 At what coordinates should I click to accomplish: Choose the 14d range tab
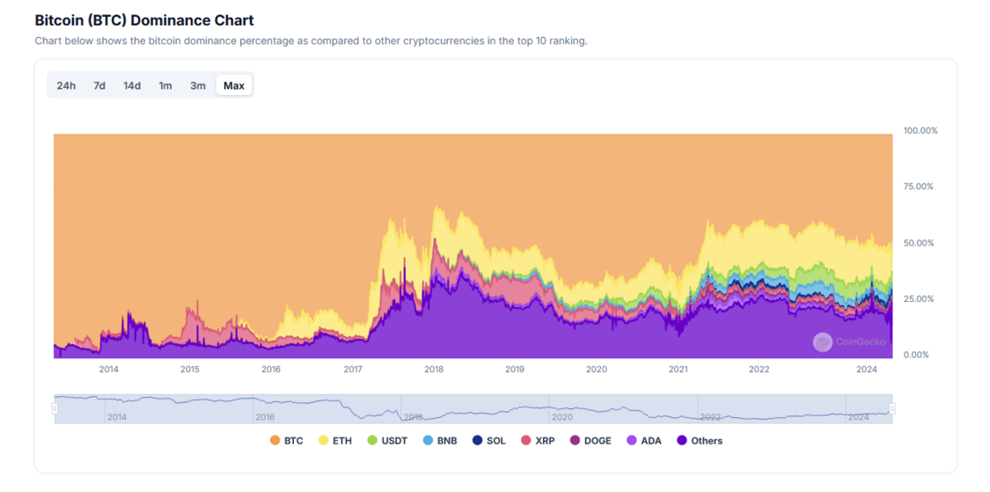tap(132, 85)
